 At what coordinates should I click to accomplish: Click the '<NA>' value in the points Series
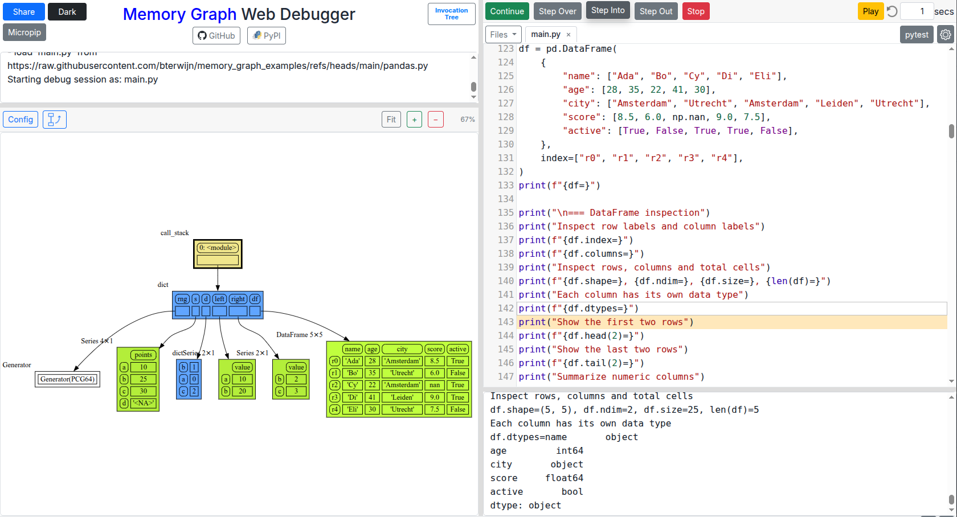tap(143, 403)
